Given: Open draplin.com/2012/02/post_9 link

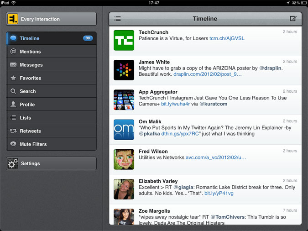Looking at the screenshot, I should click(208, 74).
